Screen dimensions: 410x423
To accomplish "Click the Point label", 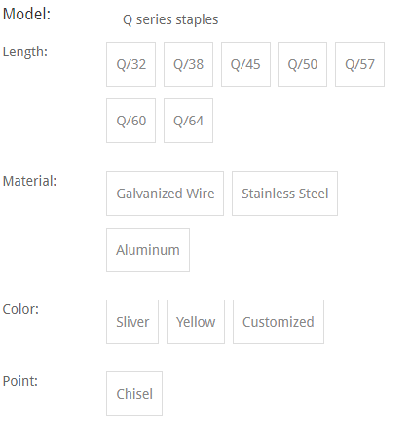I will (x=20, y=381).
